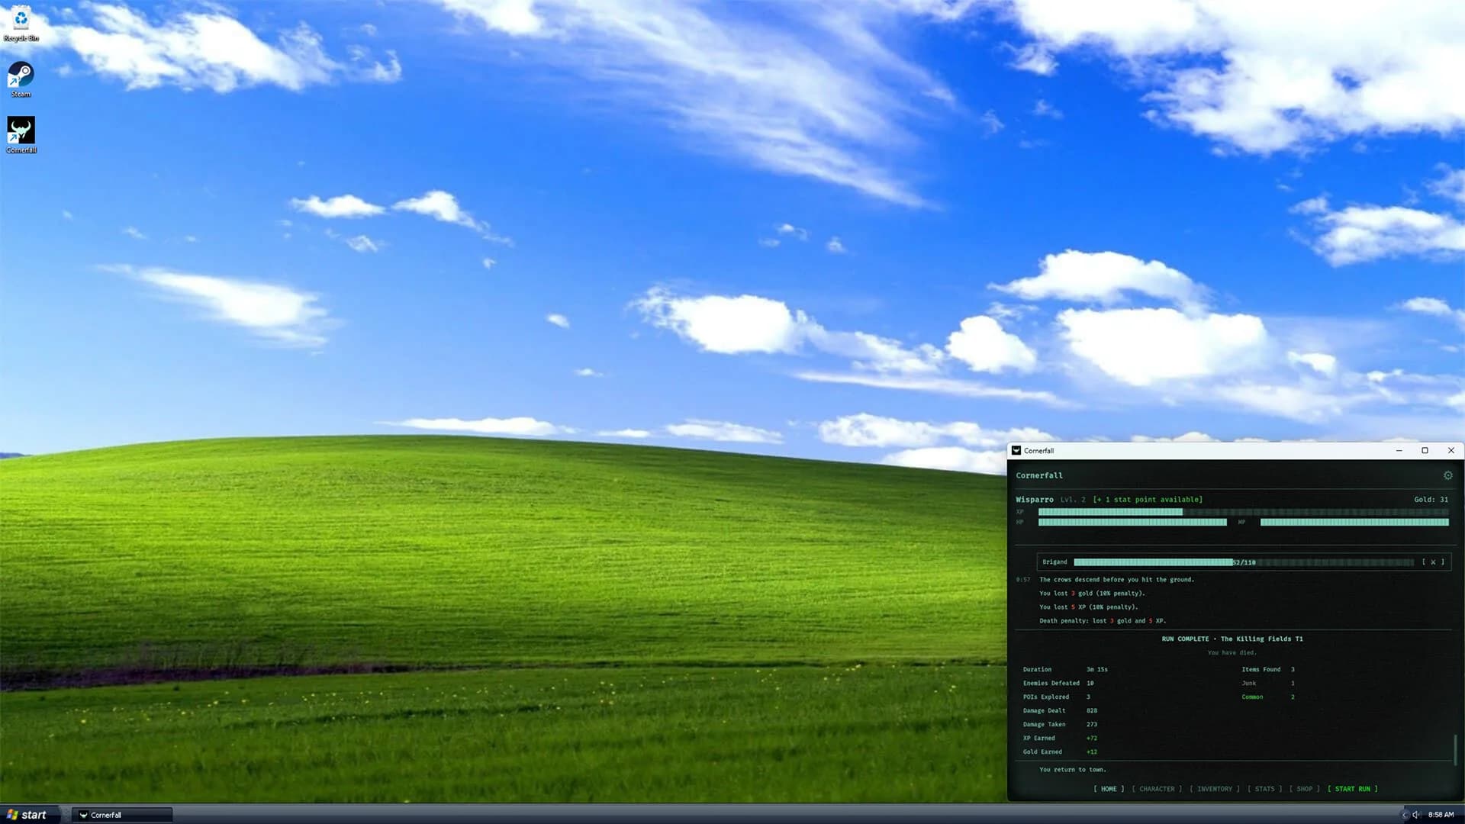Select the Cornerfall desktop shortcut
1465x824 pixels.
[21, 135]
